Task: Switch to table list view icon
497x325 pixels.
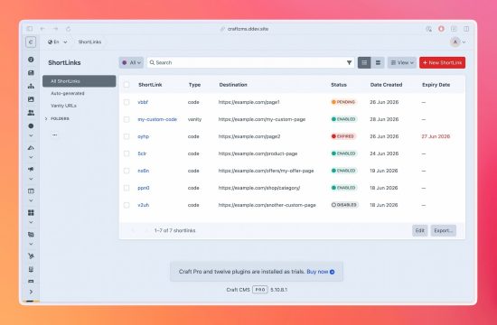Action: coord(364,62)
